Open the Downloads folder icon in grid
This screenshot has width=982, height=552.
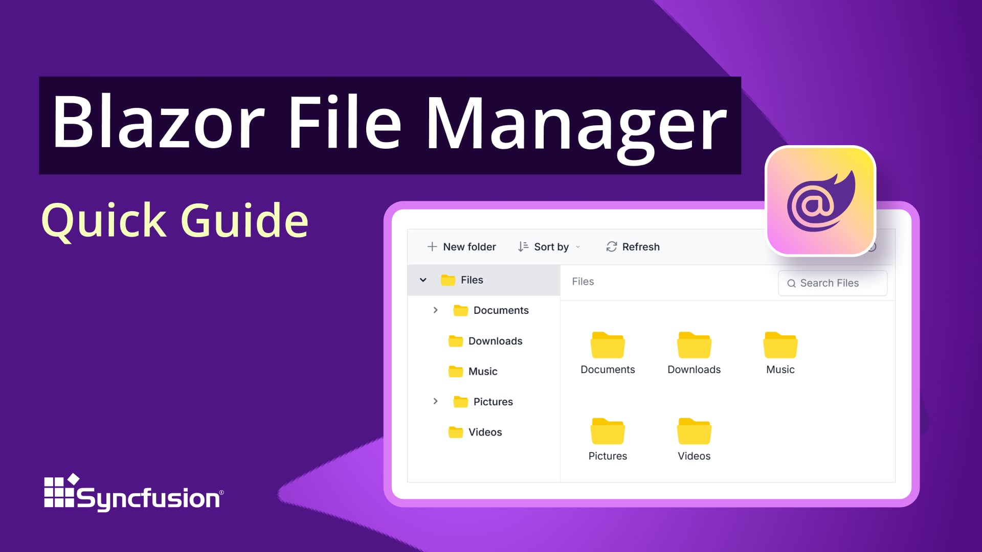(x=694, y=346)
